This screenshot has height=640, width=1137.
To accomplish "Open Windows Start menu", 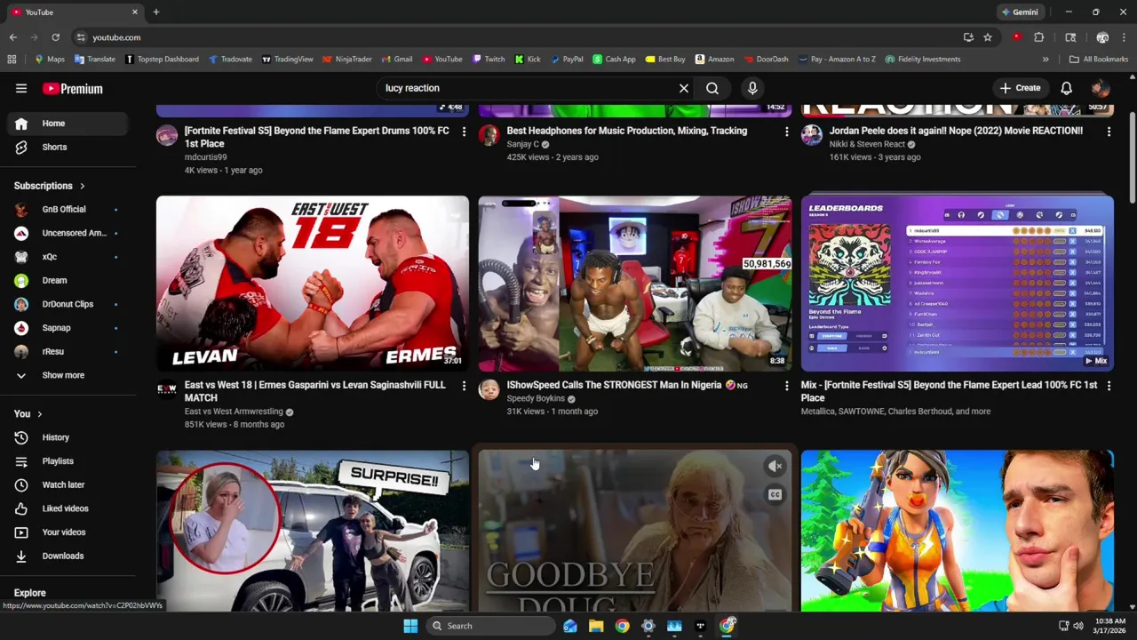I will 410,626.
